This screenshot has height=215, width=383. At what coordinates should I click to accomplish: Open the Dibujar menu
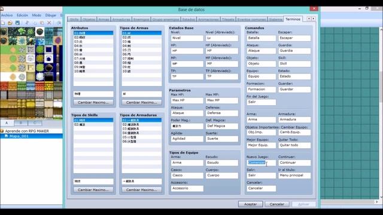click(x=50, y=15)
